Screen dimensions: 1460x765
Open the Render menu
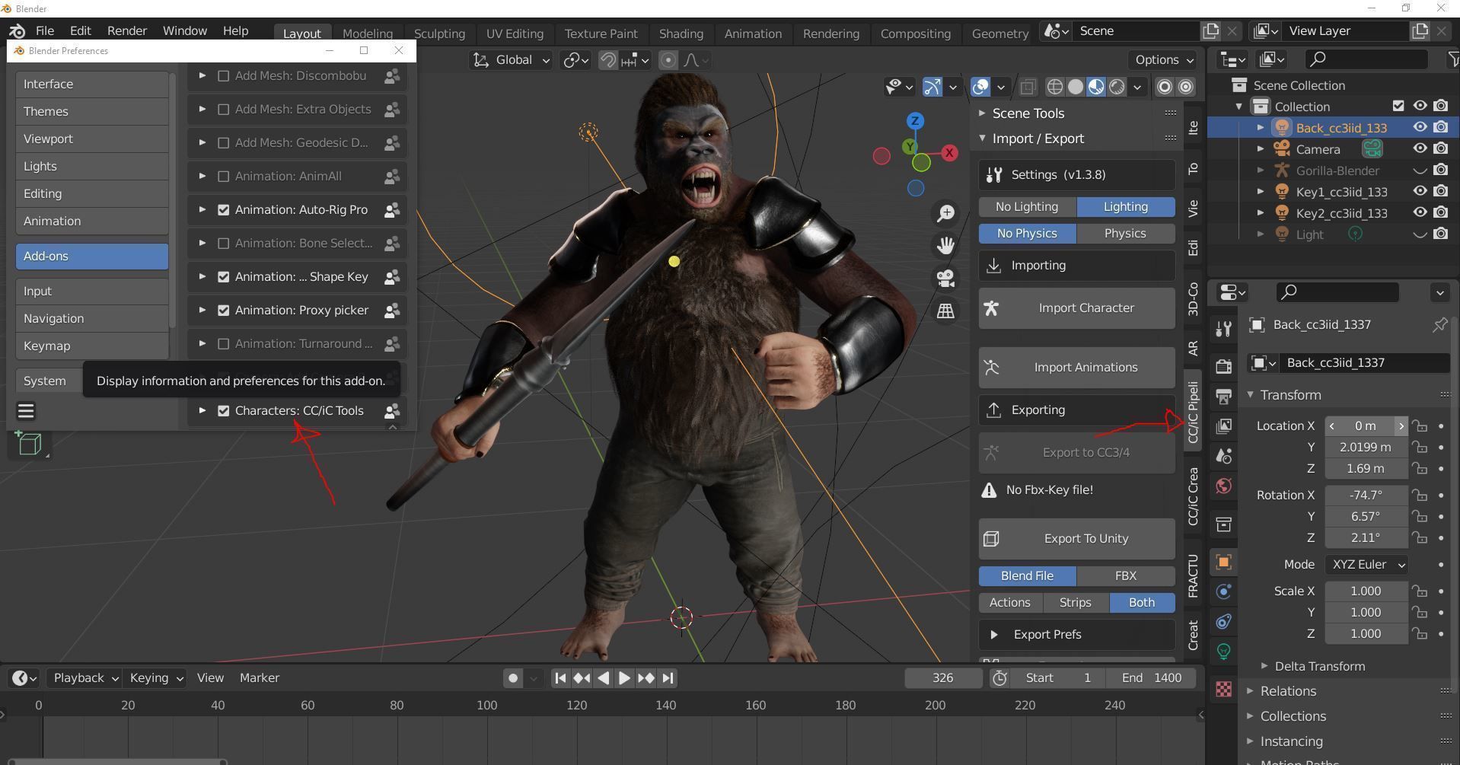click(x=126, y=30)
